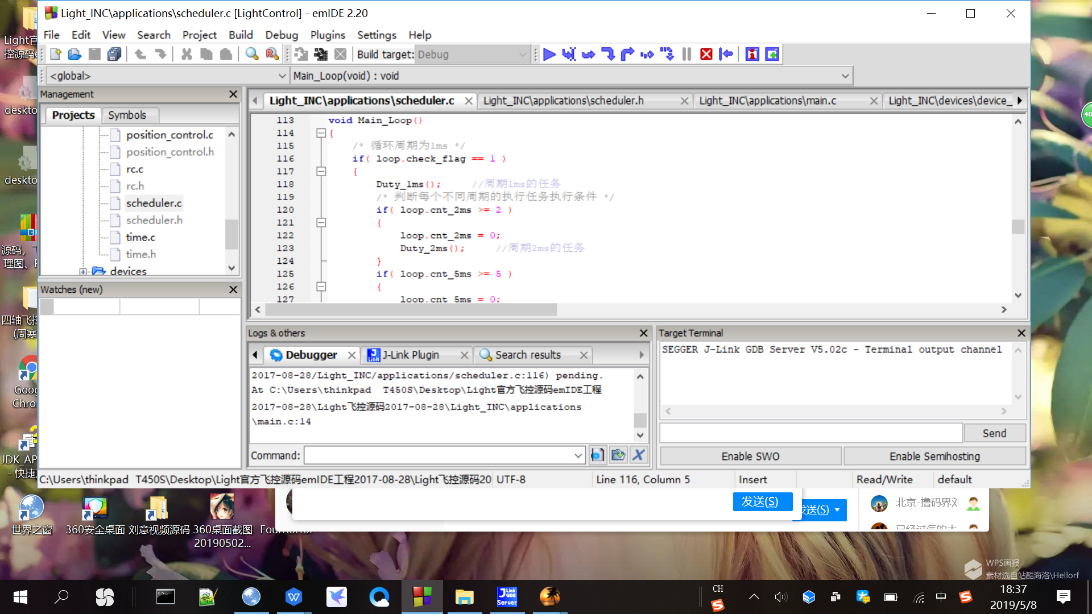
Task: Click the Undo arrow icon
Action: [x=140, y=54]
